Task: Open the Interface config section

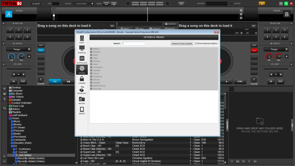Action: pos(81,49)
